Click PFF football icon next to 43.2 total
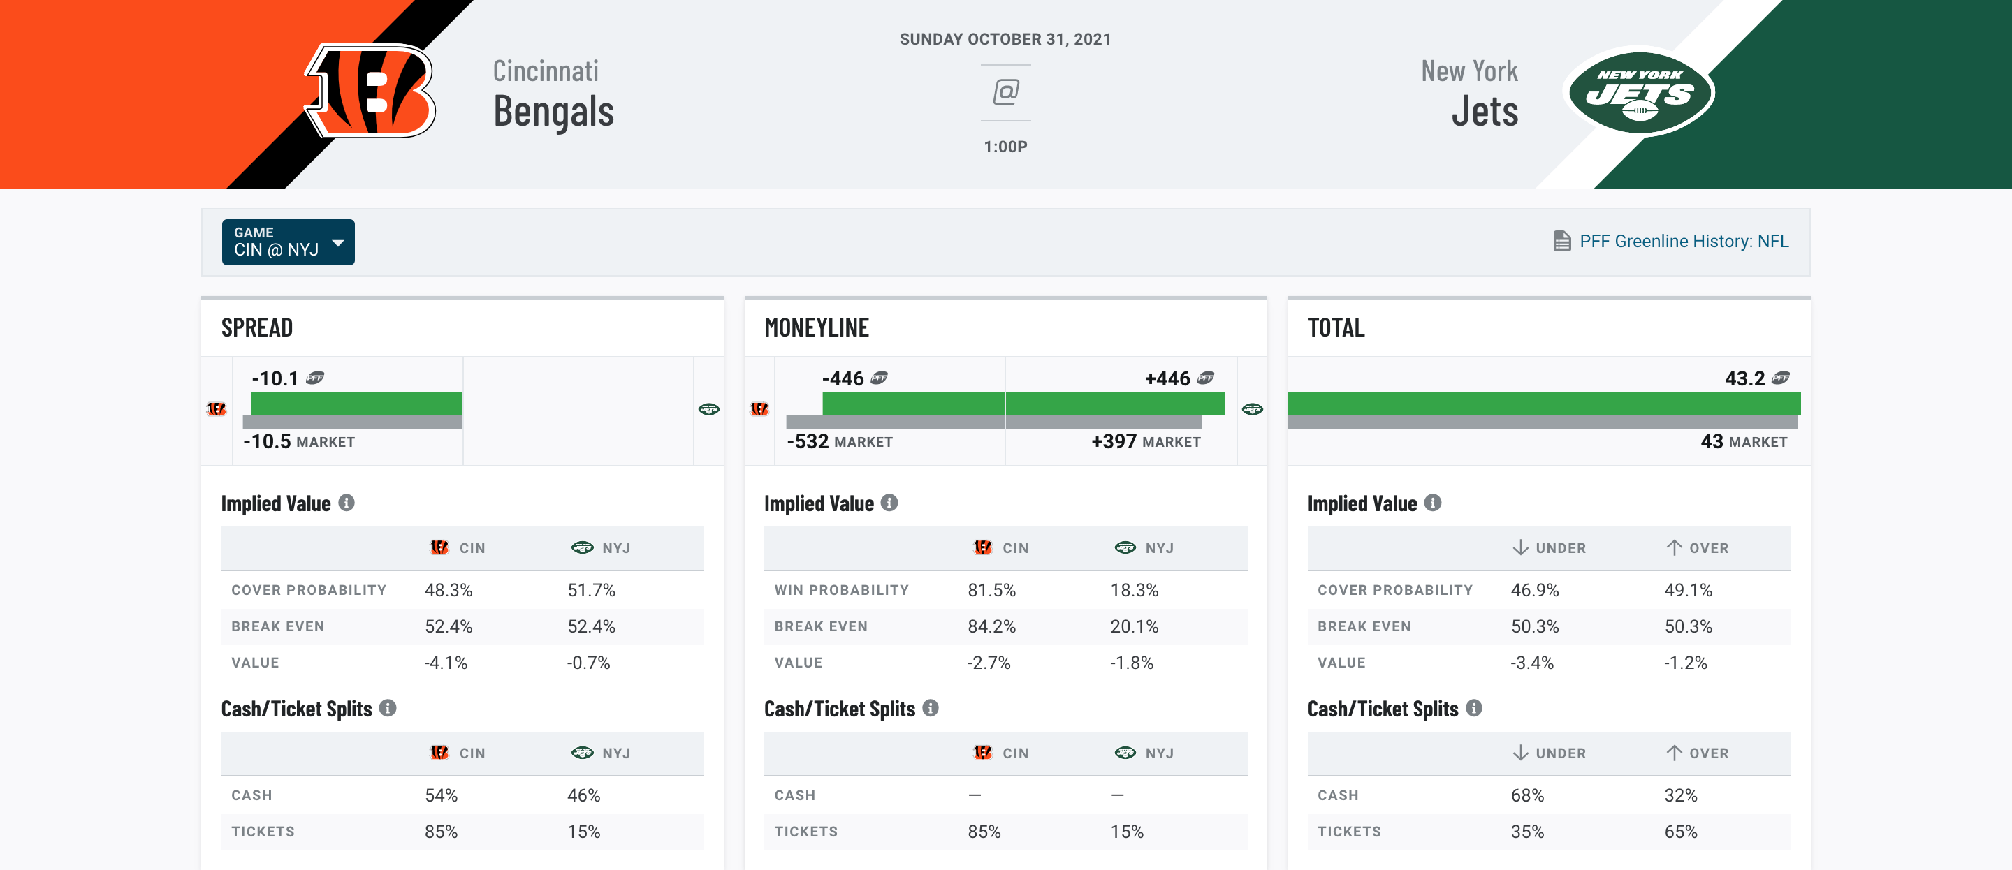Image resolution: width=2012 pixels, height=870 pixels. pyautogui.click(x=1780, y=378)
